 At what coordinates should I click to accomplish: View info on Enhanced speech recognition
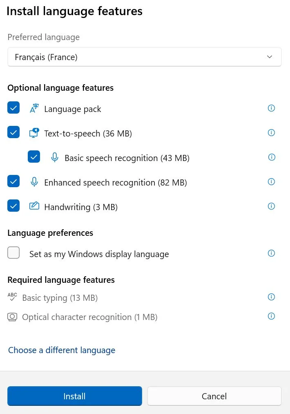pyautogui.click(x=271, y=181)
